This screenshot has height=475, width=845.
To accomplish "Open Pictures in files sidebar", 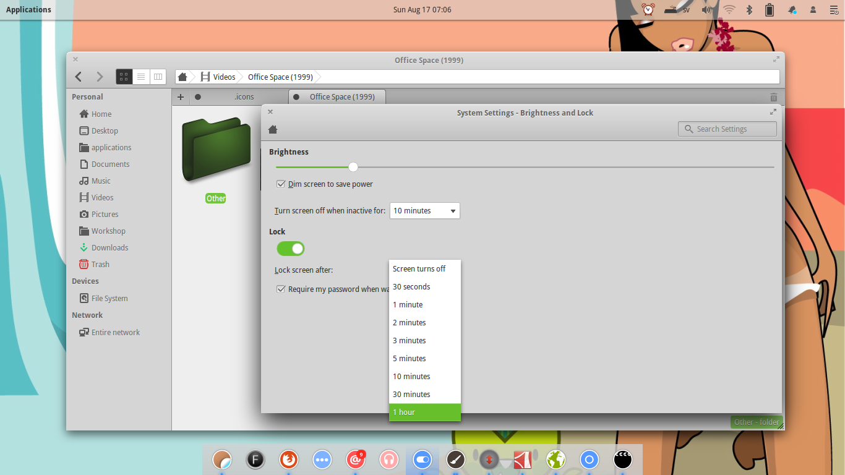I will click(105, 214).
